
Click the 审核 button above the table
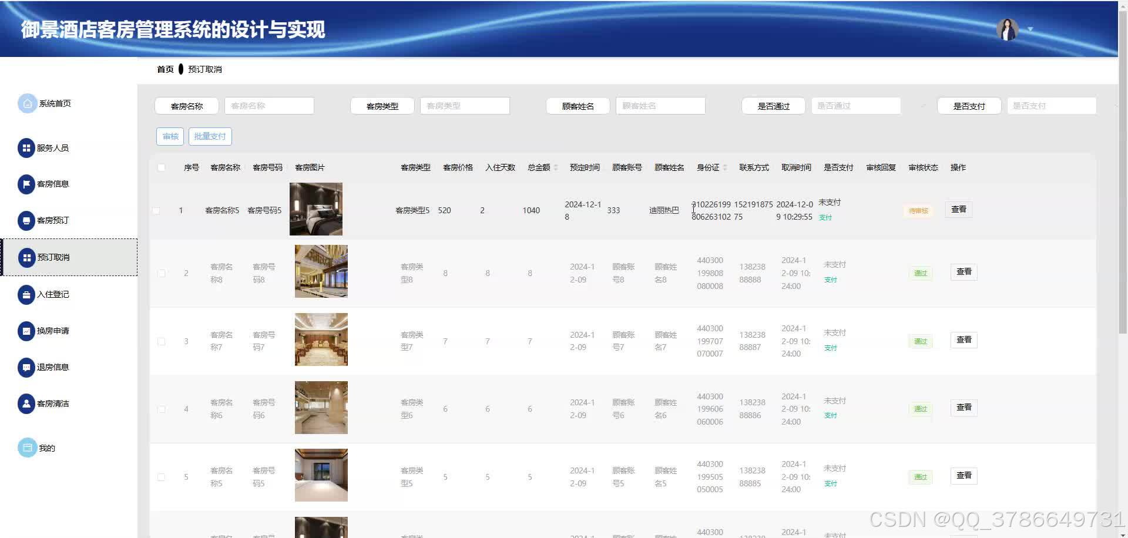click(x=170, y=136)
